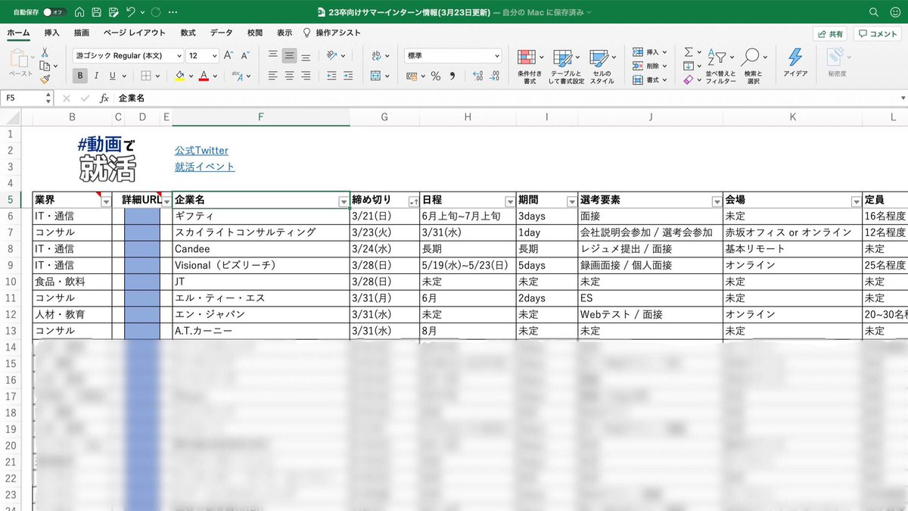Screen dimensions: 908x511
Task: Open the 挿入 ribbon tab
Action: pyautogui.click(x=51, y=33)
